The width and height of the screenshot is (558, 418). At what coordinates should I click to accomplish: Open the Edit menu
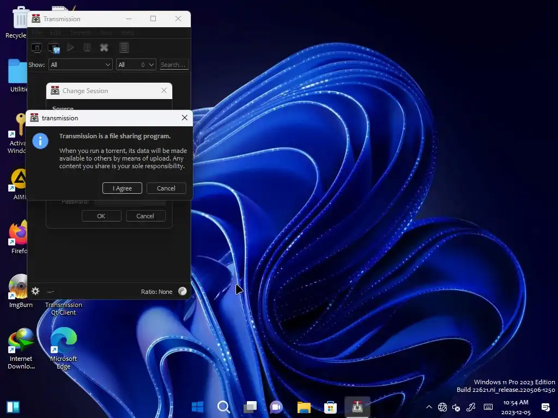pyautogui.click(x=55, y=33)
